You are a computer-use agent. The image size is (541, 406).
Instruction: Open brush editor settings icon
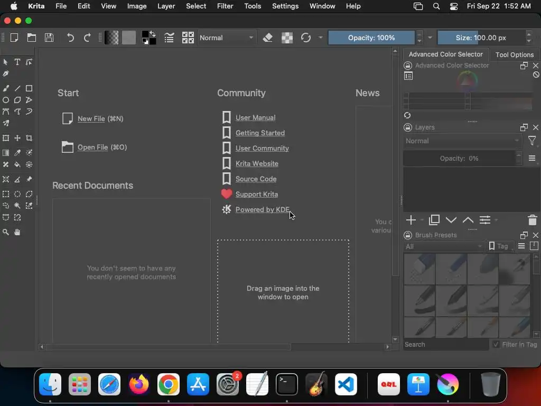pos(169,38)
